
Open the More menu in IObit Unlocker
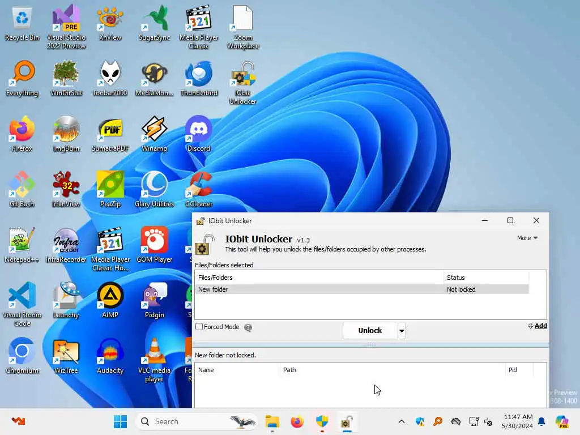(527, 238)
